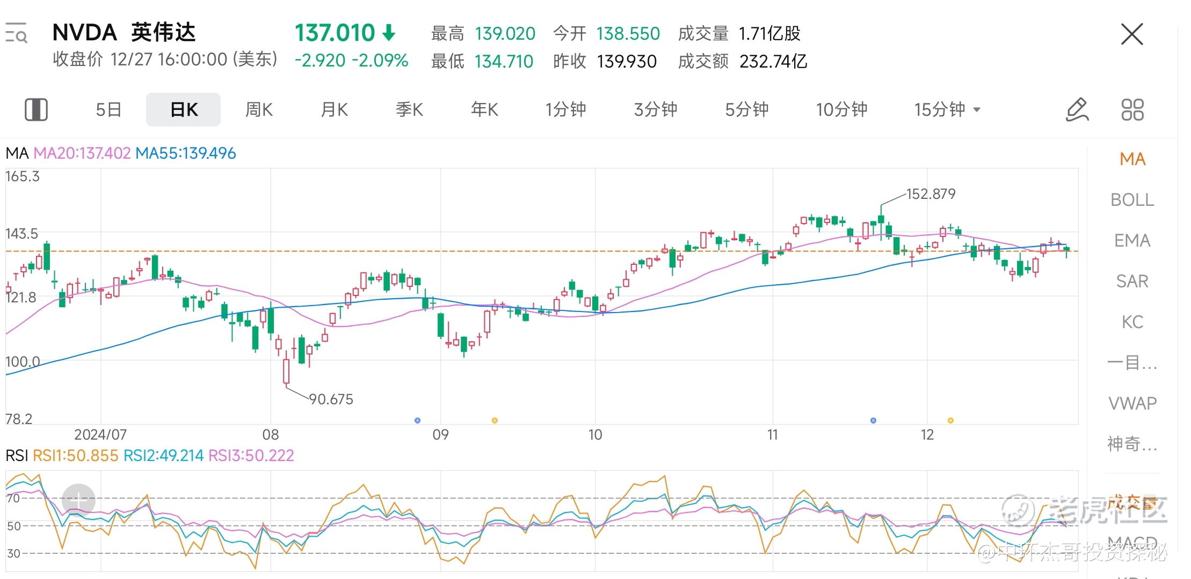1191x579 pixels.
Task: Open the 季K quarterly chart
Action: [x=409, y=110]
